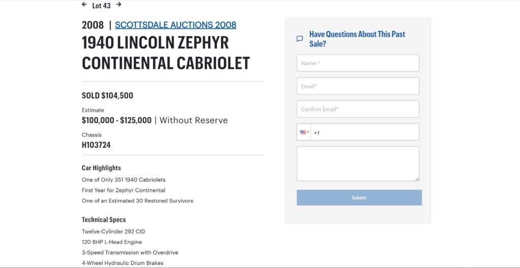Focus the Email input field
This screenshot has width=520, height=268.
click(x=357, y=86)
